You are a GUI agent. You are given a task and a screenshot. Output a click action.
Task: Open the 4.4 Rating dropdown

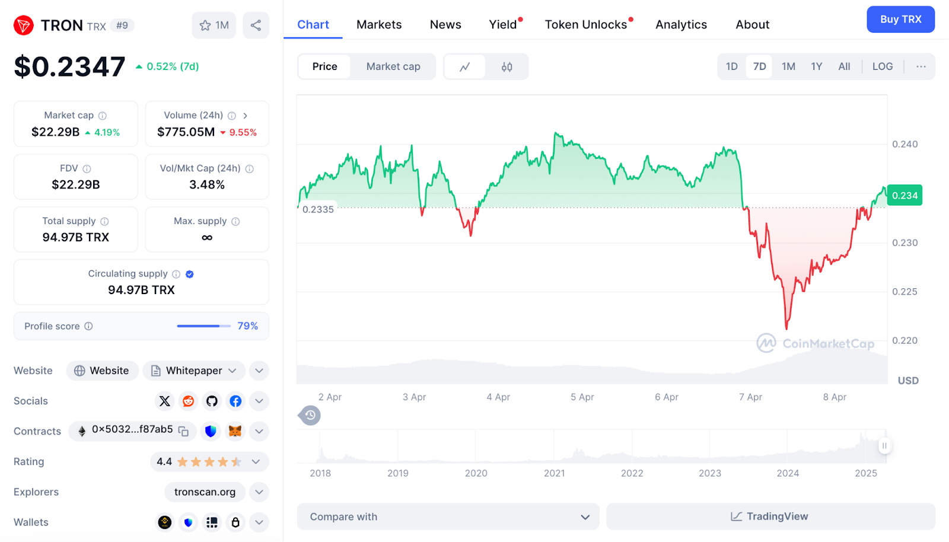click(x=209, y=462)
